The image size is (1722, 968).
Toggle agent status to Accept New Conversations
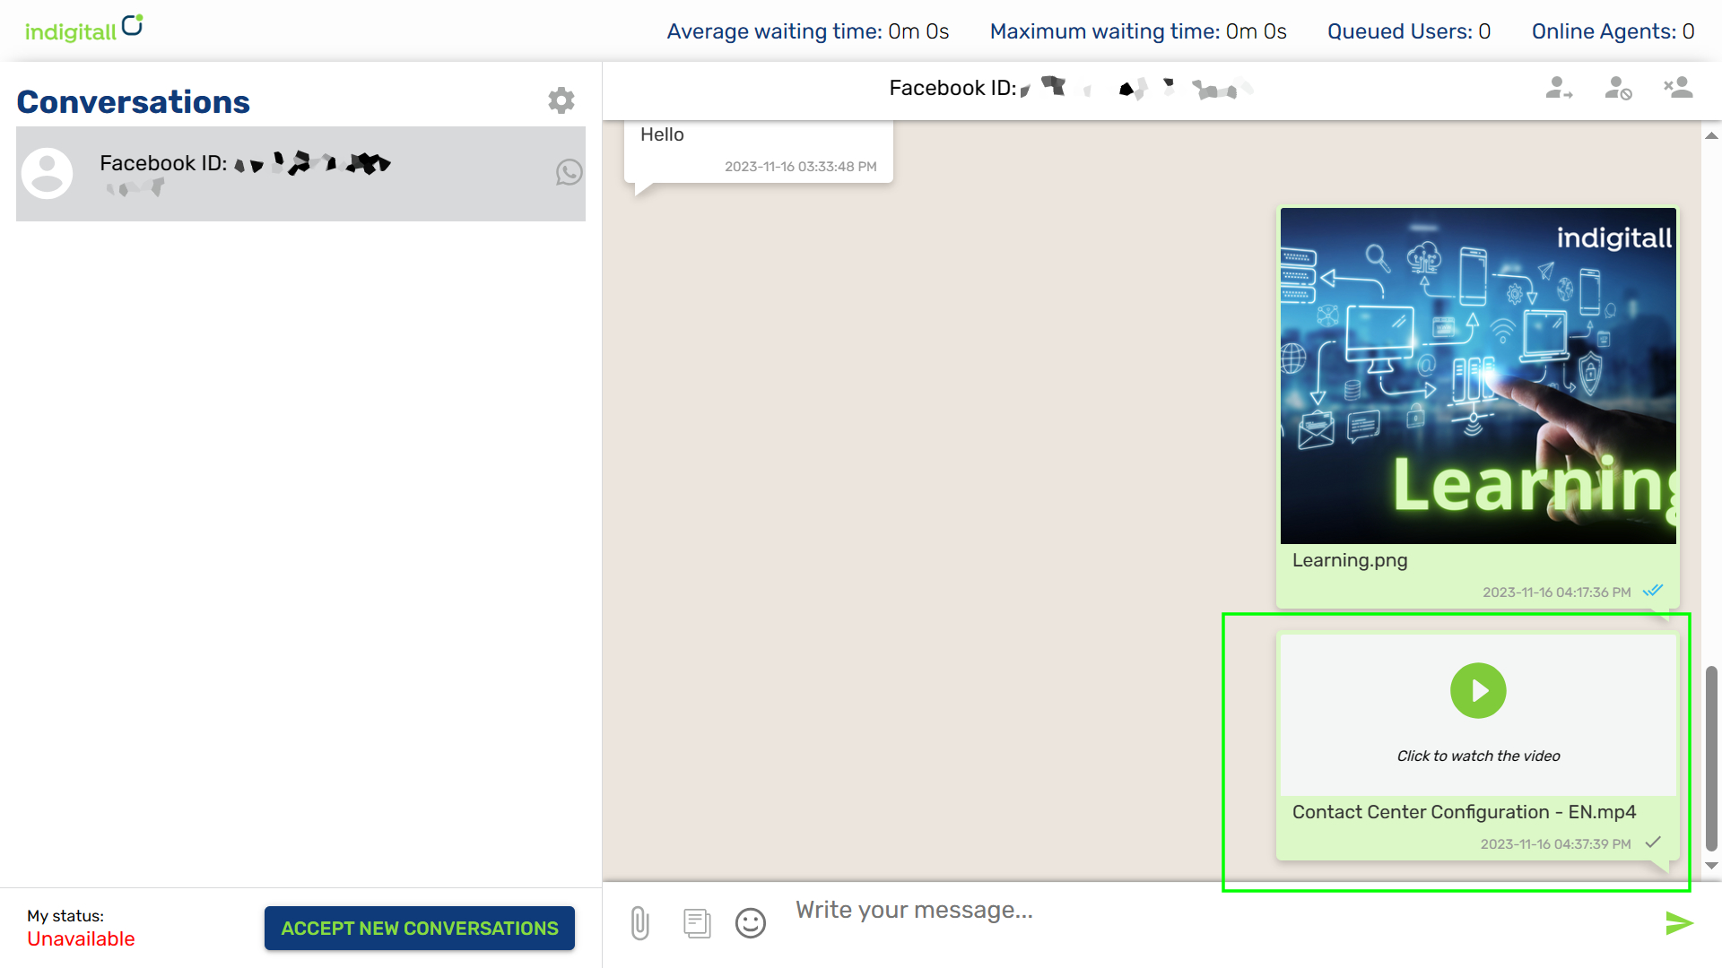click(419, 928)
